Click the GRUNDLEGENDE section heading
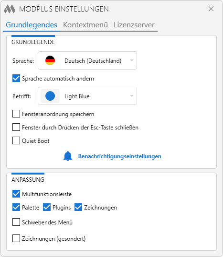 coord(33,42)
